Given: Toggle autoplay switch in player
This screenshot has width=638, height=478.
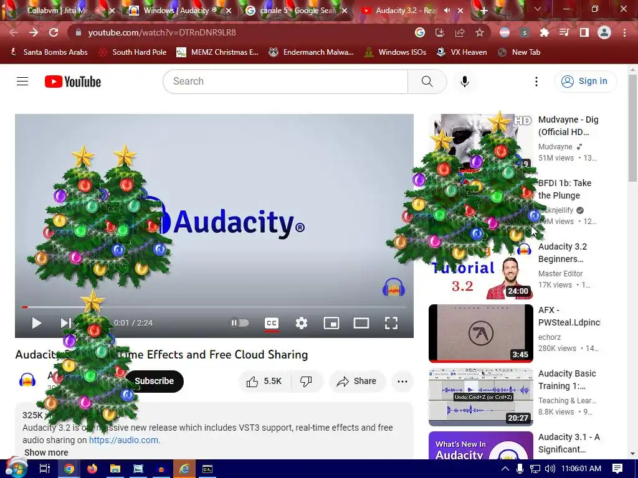Looking at the screenshot, I should (x=240, y=323).
